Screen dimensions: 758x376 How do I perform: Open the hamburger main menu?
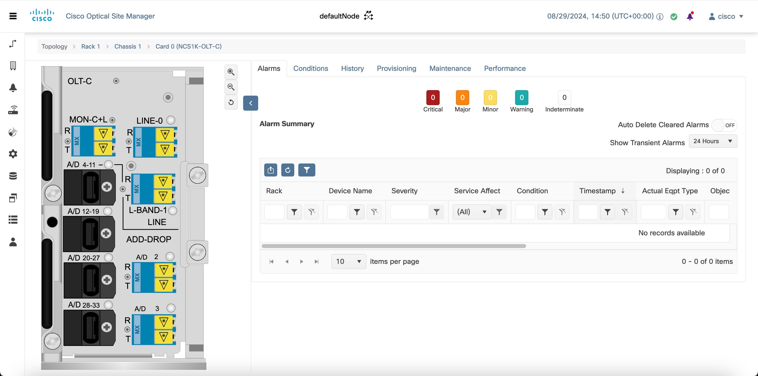click(13, 16)
